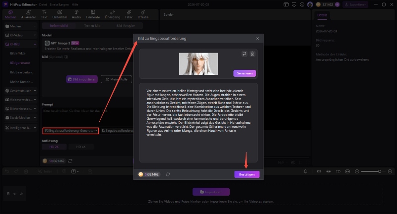Click the white-haired character thumbnail
The height and width of the screenshot is (214, 397).
[198, 64]
